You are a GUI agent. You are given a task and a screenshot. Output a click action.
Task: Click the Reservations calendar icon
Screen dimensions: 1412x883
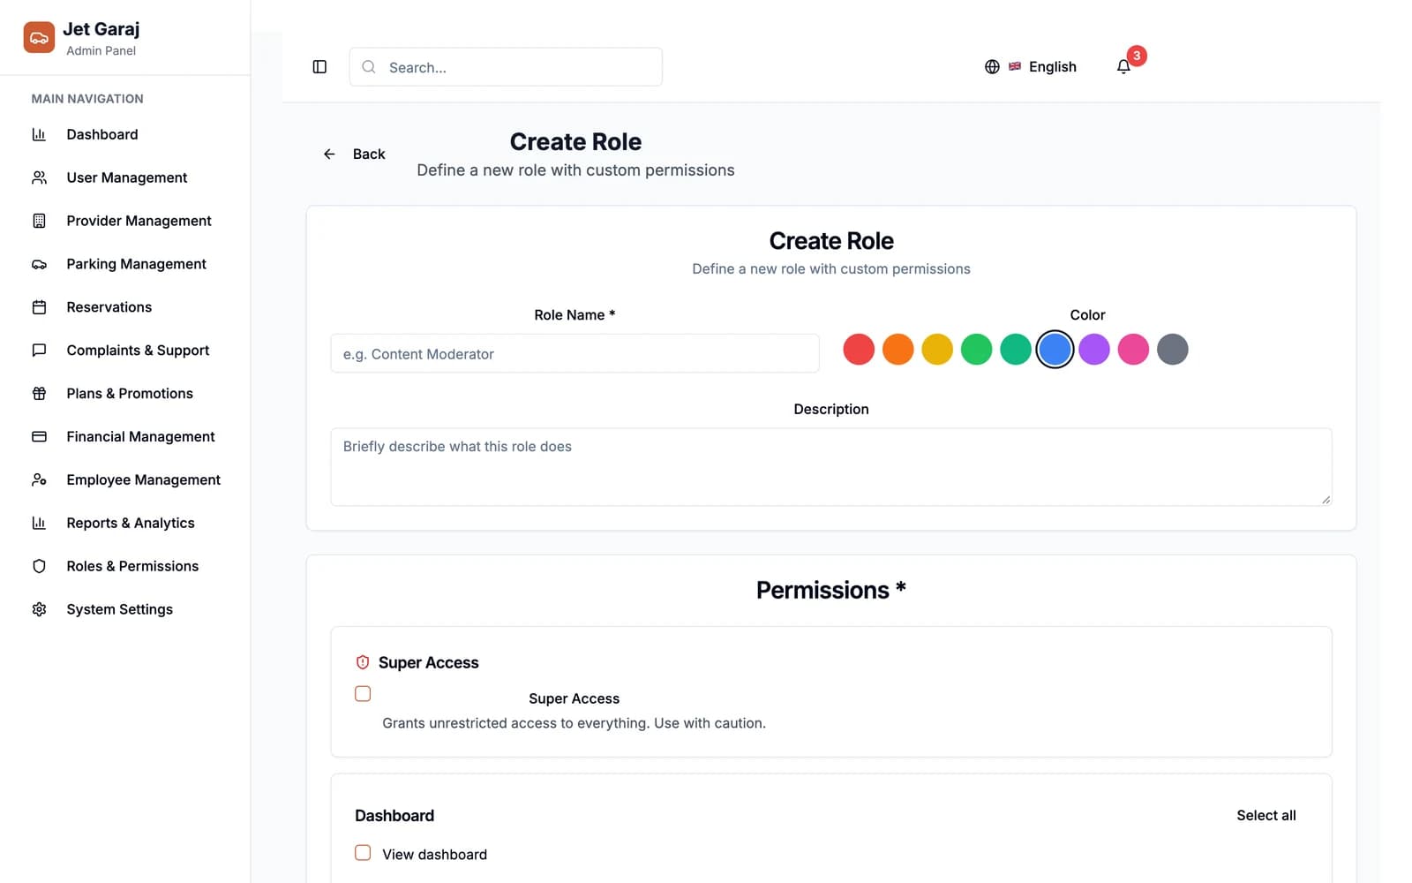point(39,307)
